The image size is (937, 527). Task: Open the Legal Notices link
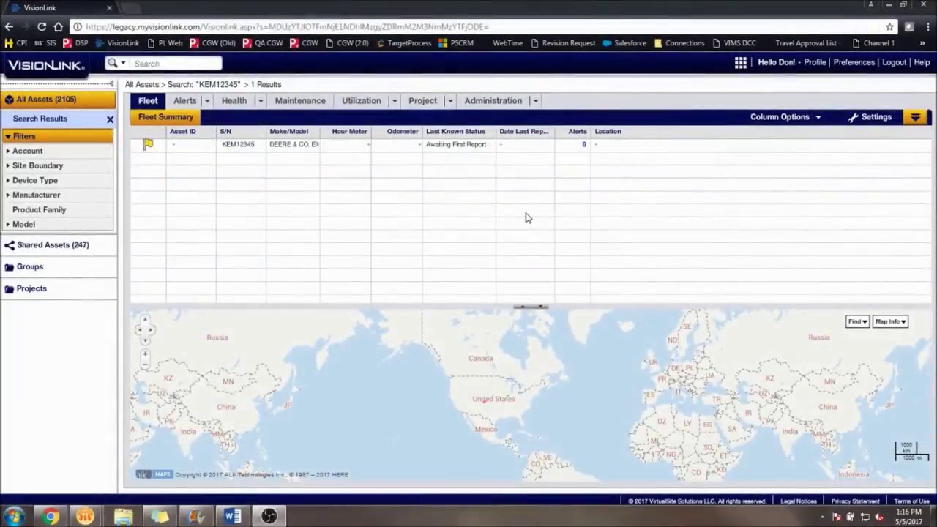point(799,501)
